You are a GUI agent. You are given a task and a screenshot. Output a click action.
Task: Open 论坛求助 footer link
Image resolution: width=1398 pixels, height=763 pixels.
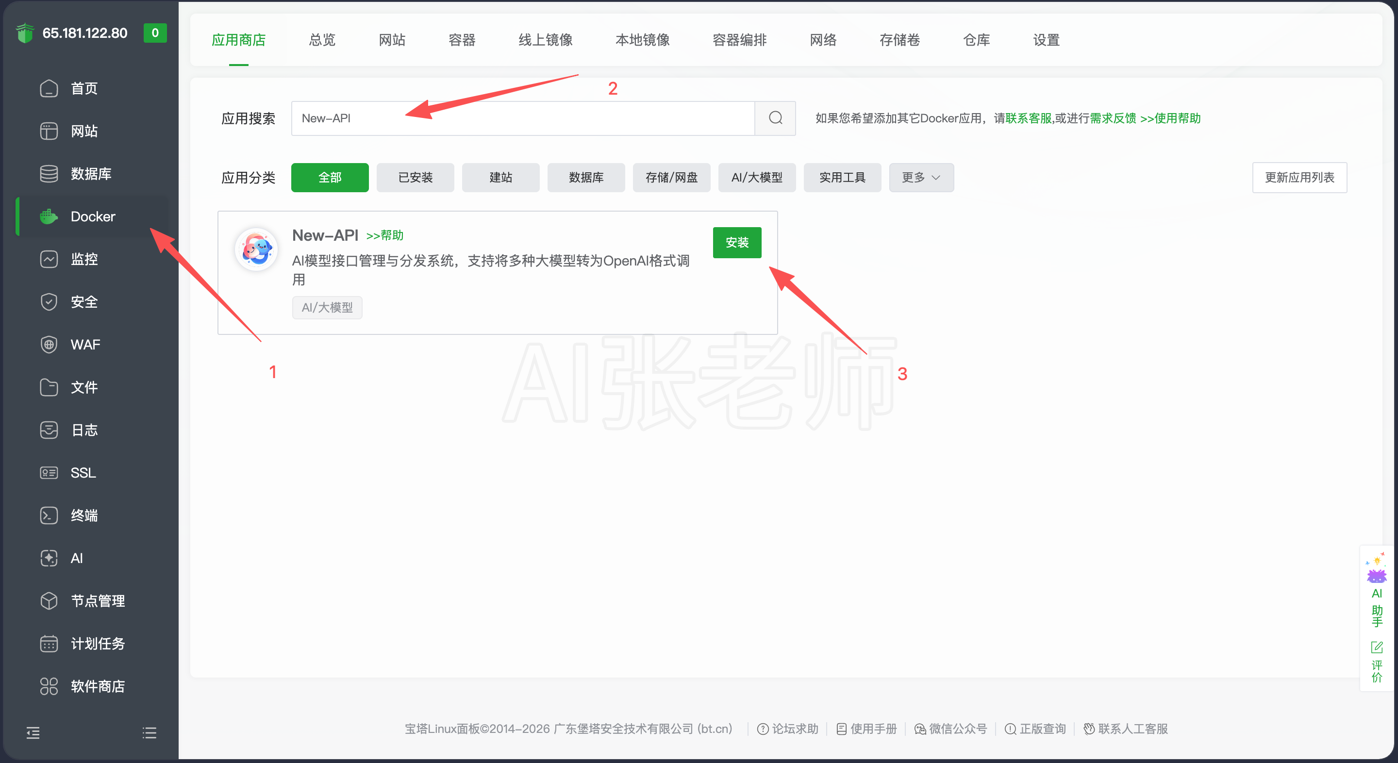(x=788, y=729)
